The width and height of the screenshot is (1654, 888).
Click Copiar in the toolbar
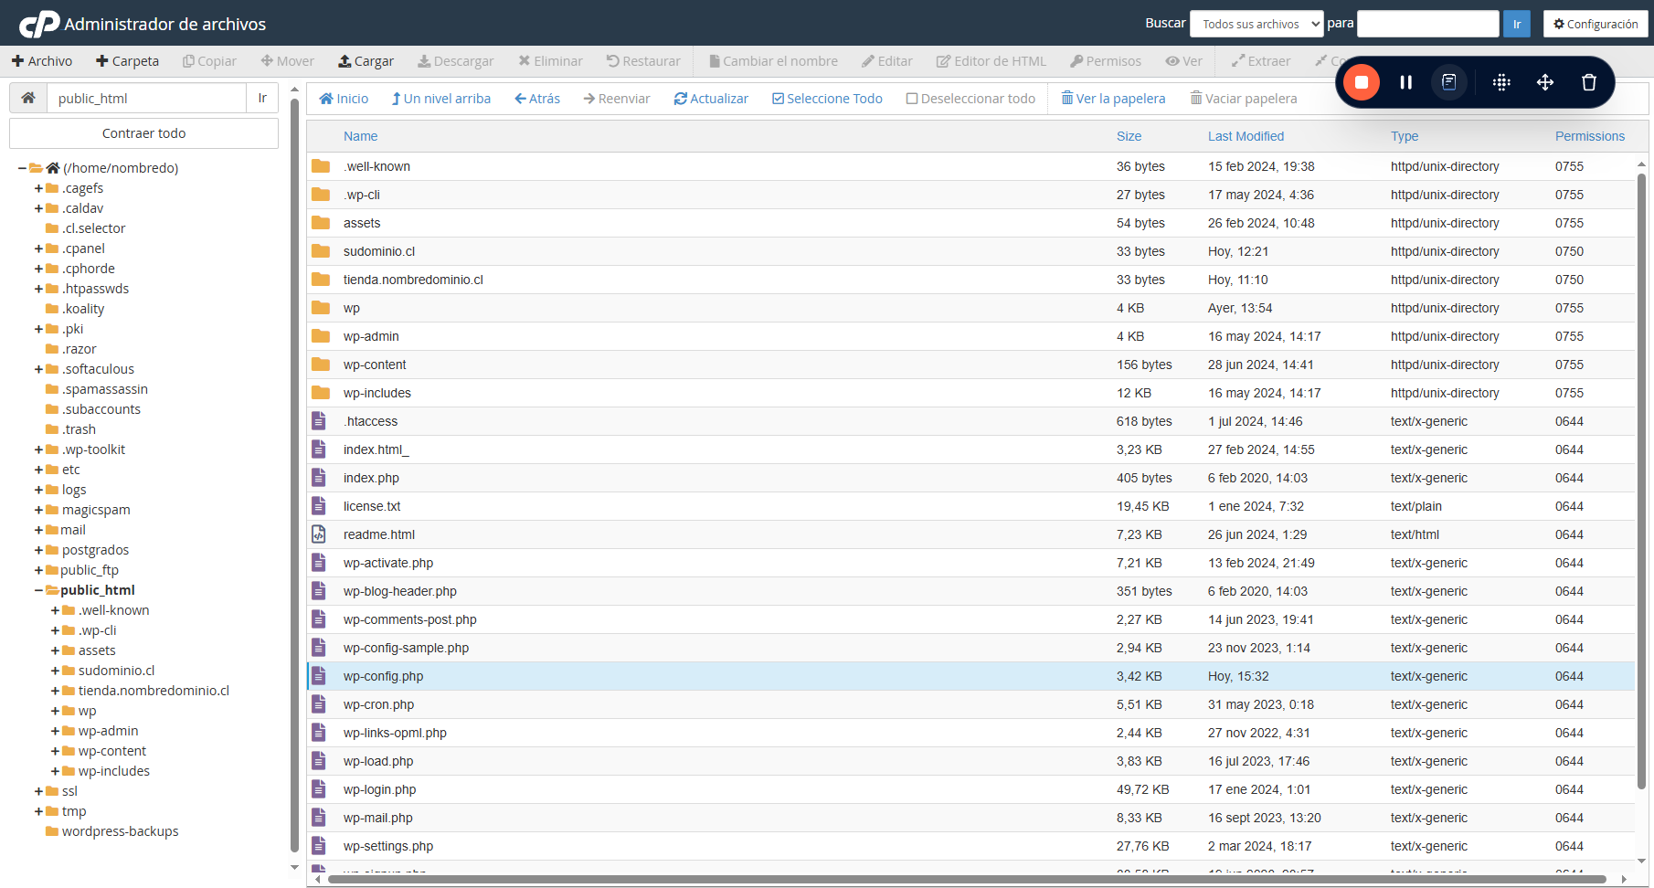209,61
